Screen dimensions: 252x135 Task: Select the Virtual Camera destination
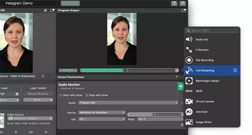point(212,101)
